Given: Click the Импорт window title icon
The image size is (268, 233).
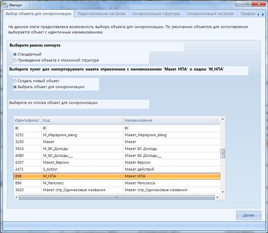Looking at the screenshot, I should (5, 5).
